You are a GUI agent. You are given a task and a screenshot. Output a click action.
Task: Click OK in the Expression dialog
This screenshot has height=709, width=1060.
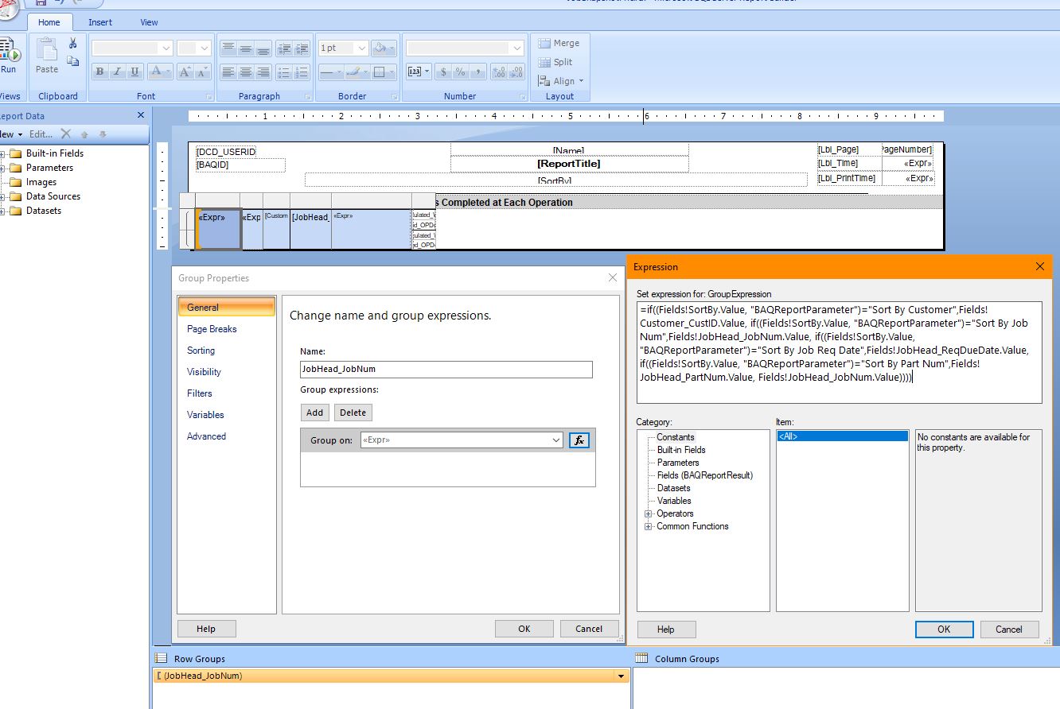(944, 629)
